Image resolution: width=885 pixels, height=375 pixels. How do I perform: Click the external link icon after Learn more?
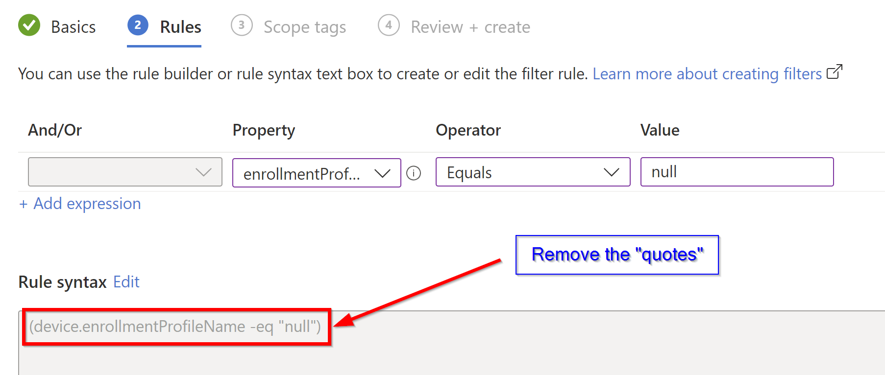pyautogui.click(x=834, y=72)
